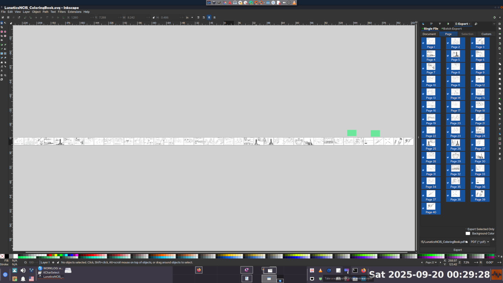The image size is (503, 283).
Task: Open the file browse icon beside filename
Action: tap(466, 242)
